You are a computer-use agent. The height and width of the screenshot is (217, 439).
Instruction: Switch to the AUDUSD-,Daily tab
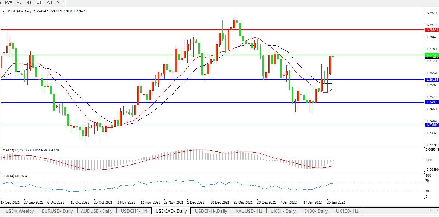click(x=97, y=211)
